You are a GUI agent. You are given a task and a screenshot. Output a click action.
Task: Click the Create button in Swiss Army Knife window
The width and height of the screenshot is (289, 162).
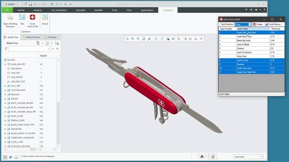(258, 24)
